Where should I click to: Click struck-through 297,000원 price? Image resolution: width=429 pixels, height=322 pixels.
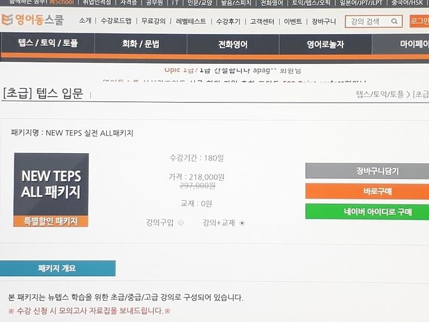coord(197,185)
